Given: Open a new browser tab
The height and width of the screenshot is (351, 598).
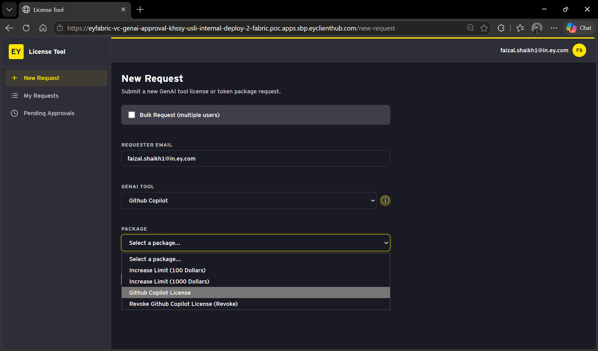Looking at the screenshot, I should coord(140,9).
